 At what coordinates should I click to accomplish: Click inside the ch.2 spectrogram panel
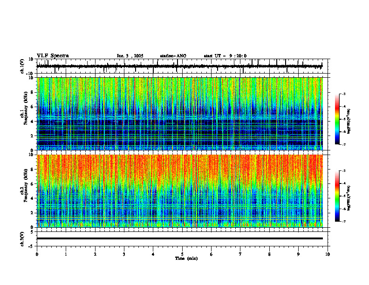pos(179,191)
